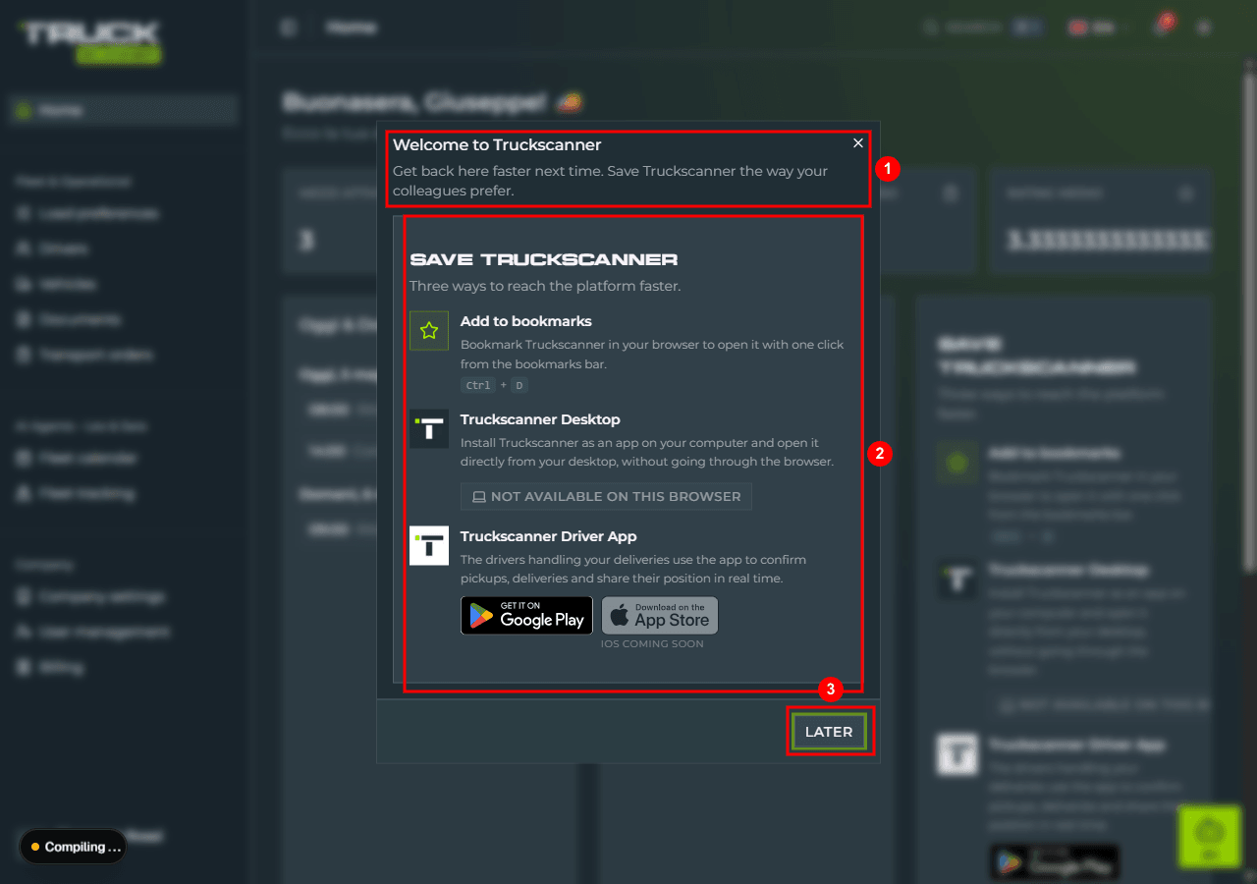The height and width of the screenshot is (884, 1257).
Task: Click the 'Add to bookmarks' heading
Action: [526, 321]
